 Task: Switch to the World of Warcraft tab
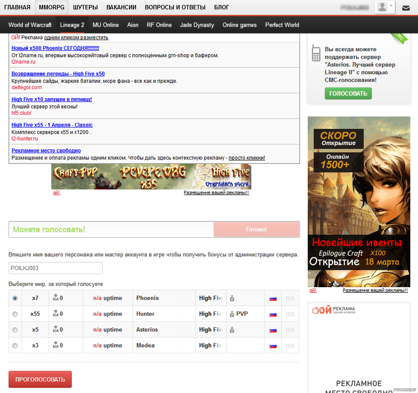click(x=30, y=25)
